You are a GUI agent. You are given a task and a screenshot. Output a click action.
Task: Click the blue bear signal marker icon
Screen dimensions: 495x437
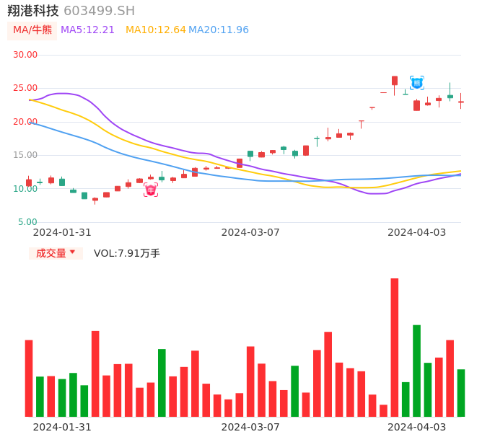pyautogui.click(x=417, y=83)
